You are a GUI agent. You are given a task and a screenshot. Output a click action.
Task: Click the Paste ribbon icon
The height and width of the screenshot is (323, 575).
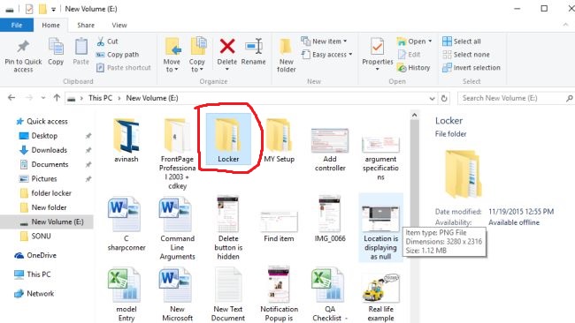(81, 52)
